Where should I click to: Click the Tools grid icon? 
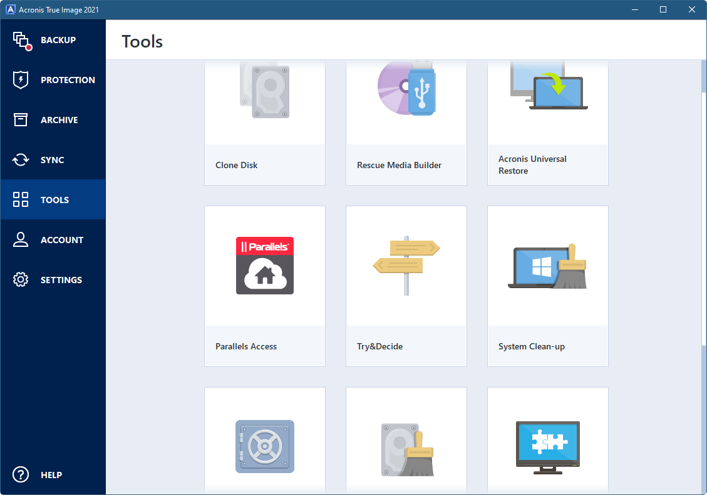pyautogui.click(x=21, y=199)
